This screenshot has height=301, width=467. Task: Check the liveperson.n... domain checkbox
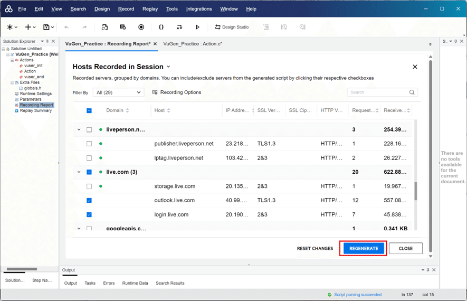click(x=89, y=129)
